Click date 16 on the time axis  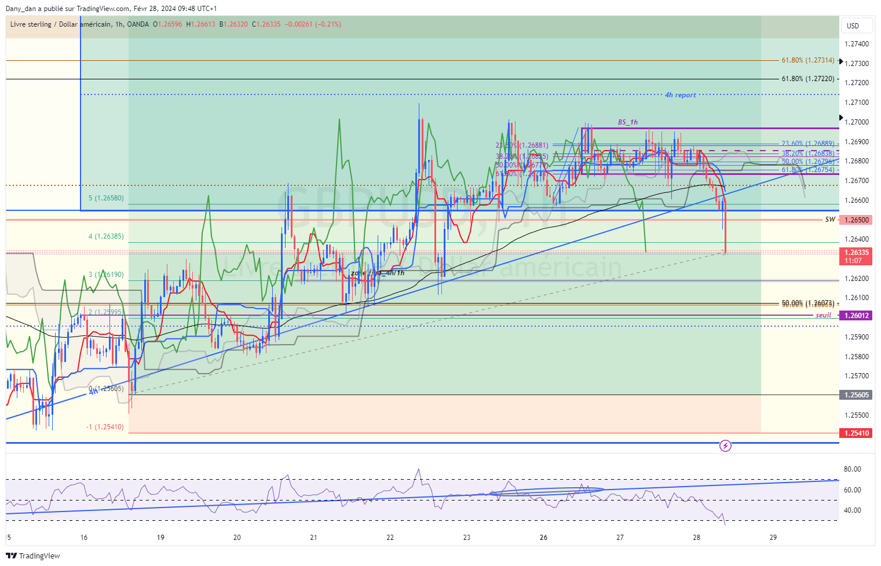point(84,538)
